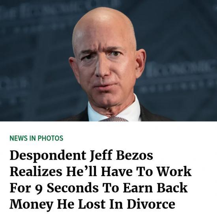Click 'Realizes' at the start of the second headline line
Image resolution: width=217 pixels, height=214 pixels.
(36, 171)
